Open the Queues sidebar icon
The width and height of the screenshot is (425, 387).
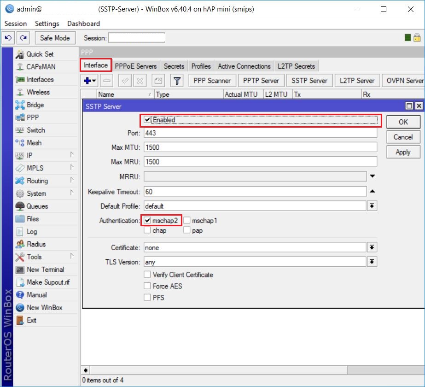pos(20,206)
